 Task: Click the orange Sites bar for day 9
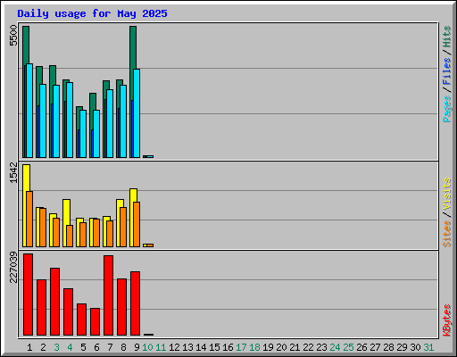click(137, 224)
